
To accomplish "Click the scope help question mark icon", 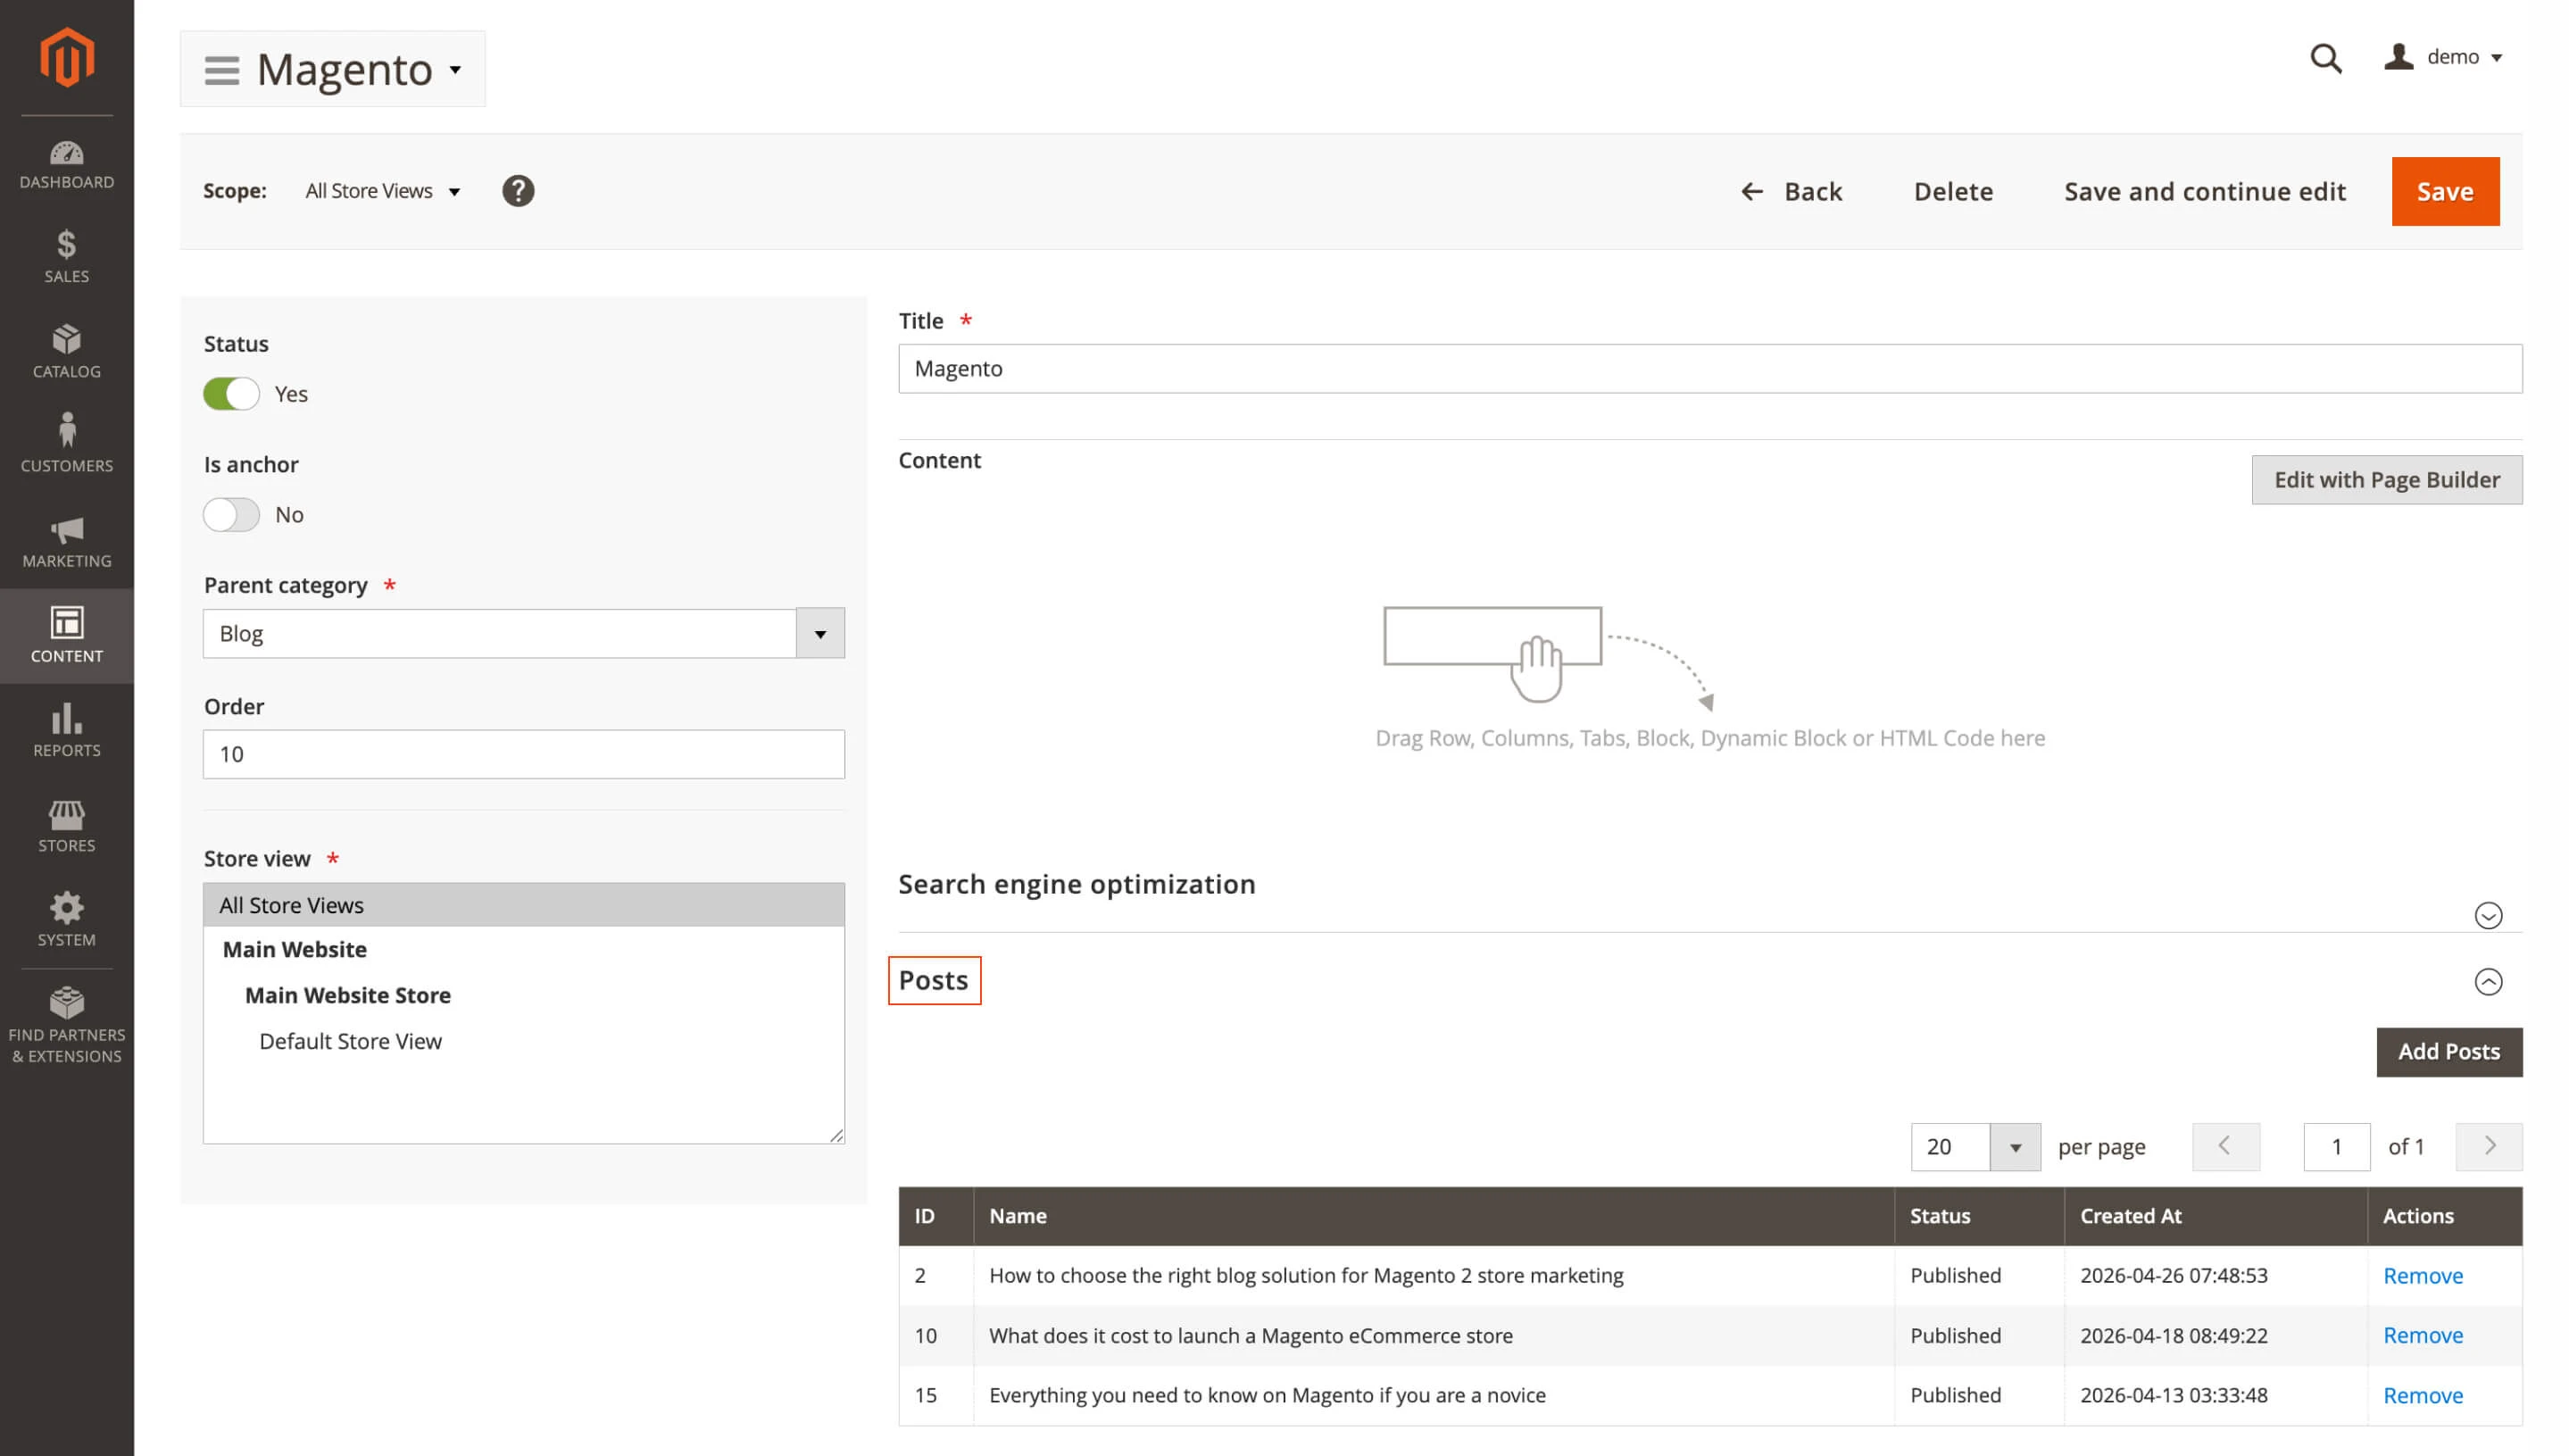I will pos(518,191).
